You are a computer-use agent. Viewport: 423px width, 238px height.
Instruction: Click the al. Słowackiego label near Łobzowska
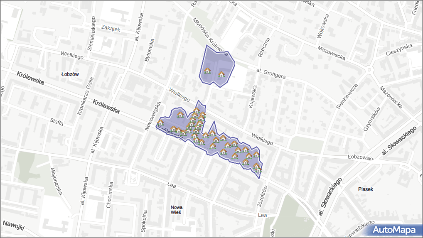click(x=399, y=141)
